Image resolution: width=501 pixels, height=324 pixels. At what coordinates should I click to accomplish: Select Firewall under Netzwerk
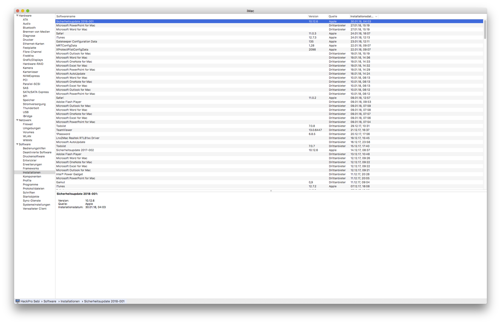click(28, 124)
